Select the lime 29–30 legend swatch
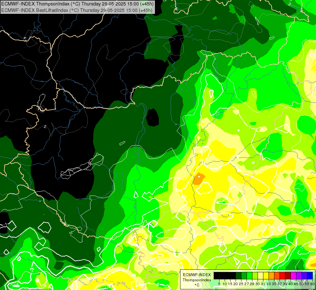 pos(255,276)
